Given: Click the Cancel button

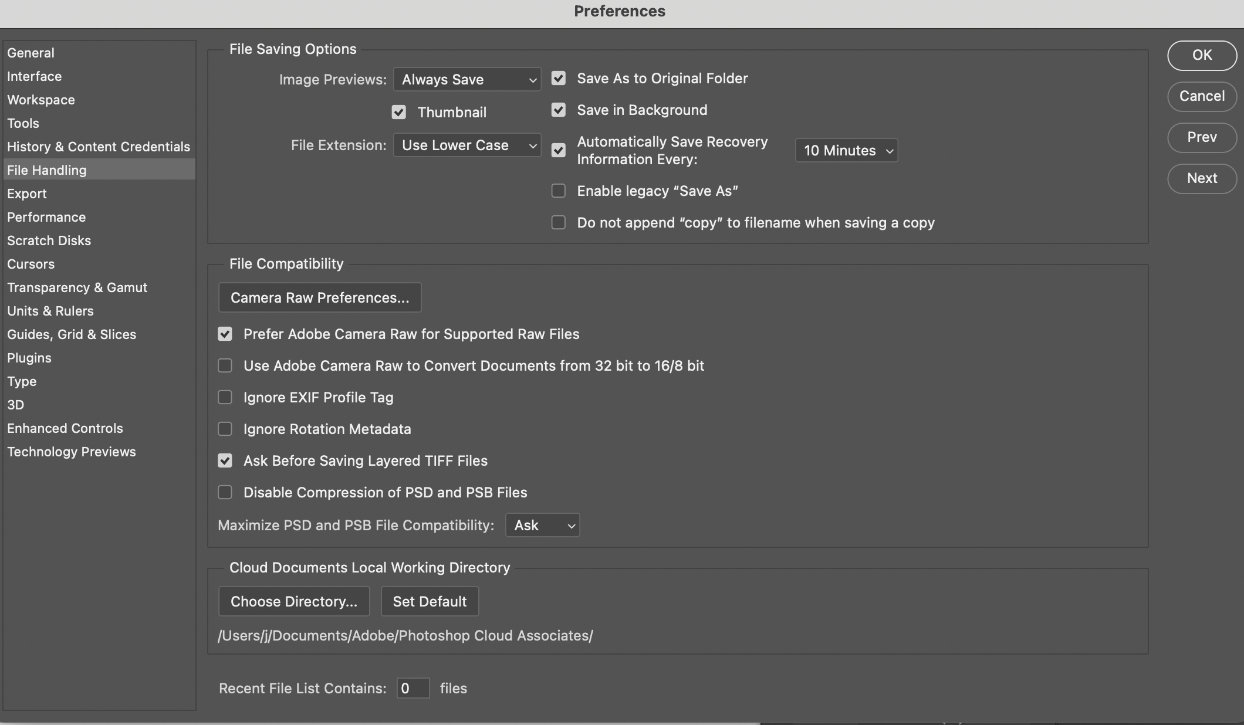Looking at the screenshot, I should tap(1202, 96).
